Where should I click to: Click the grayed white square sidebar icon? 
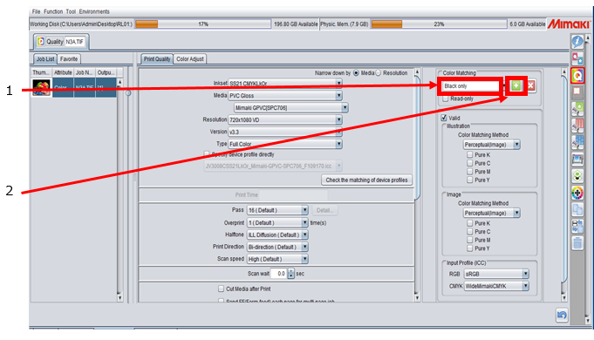577,92
